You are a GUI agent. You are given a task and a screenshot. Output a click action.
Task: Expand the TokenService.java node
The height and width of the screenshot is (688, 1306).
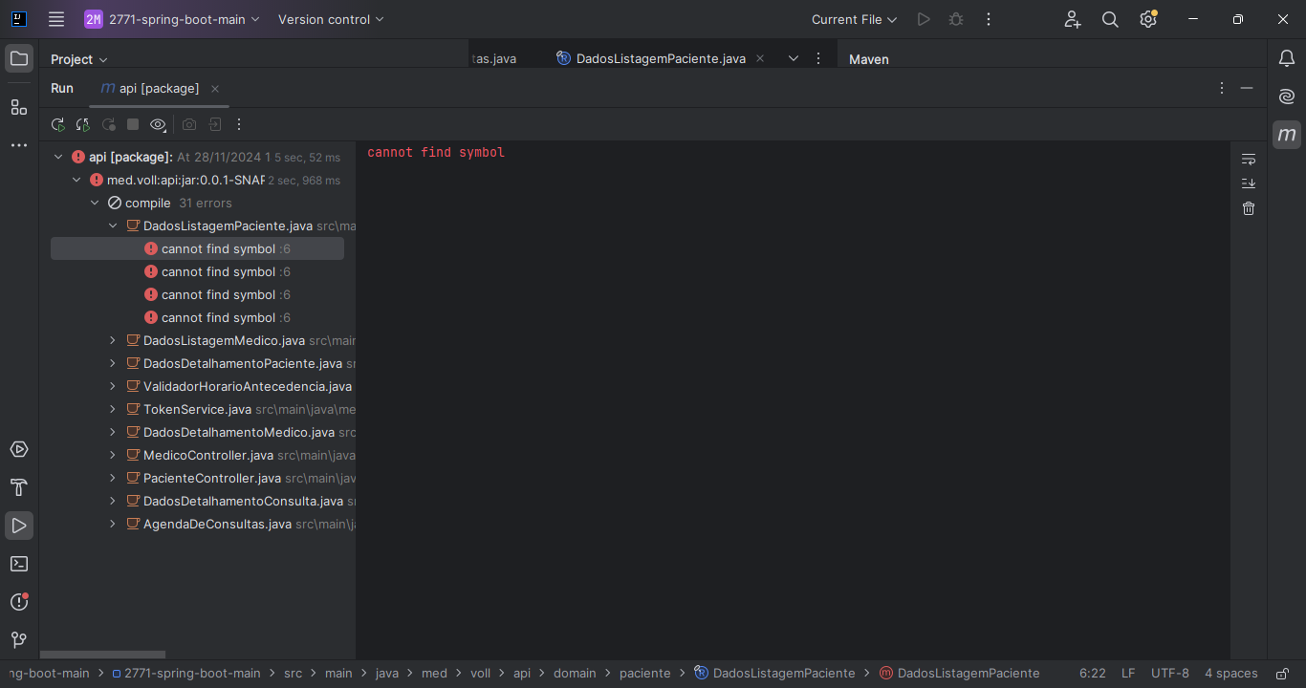113,409
